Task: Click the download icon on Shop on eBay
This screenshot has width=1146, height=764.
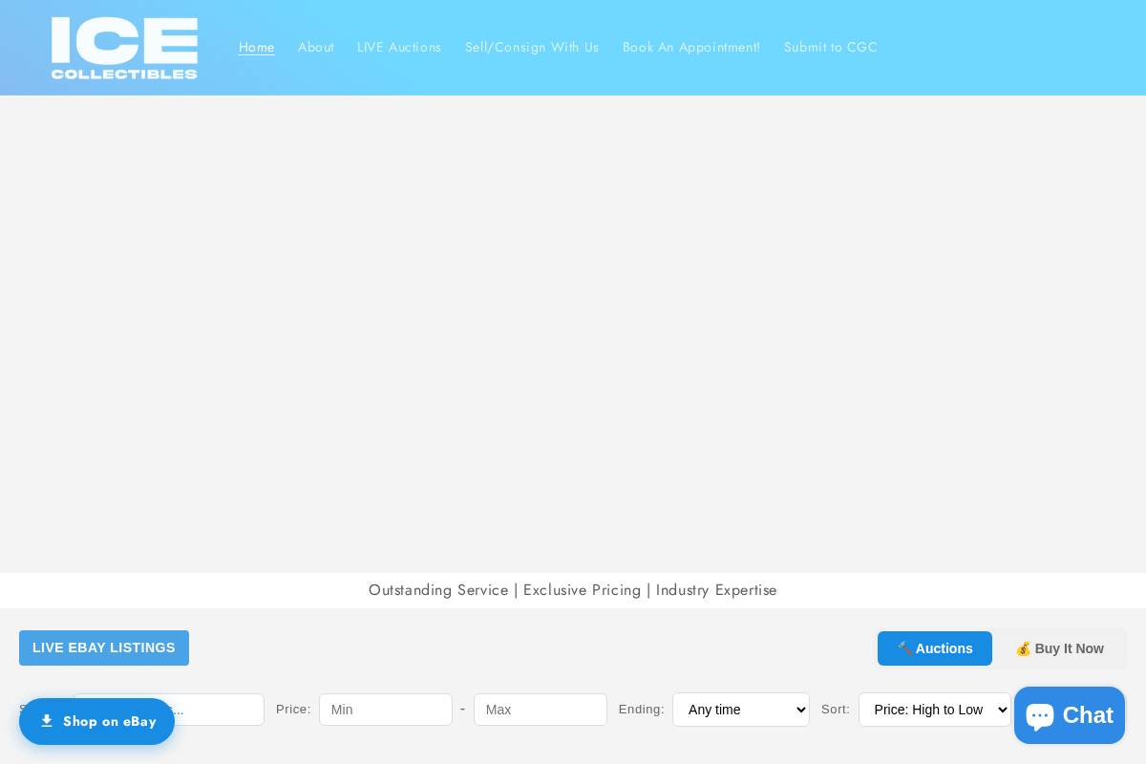Action: 48,721
